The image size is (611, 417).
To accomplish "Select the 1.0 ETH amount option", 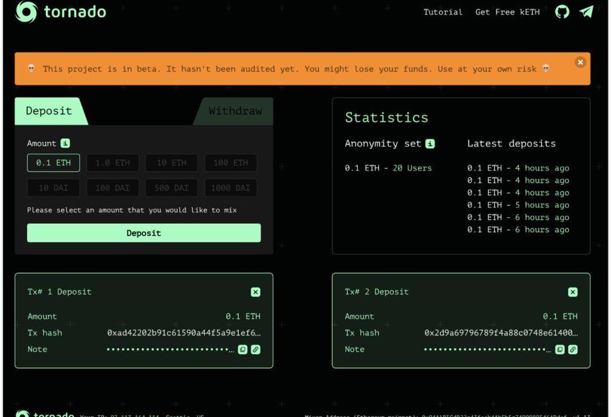I will click(113, 163).
